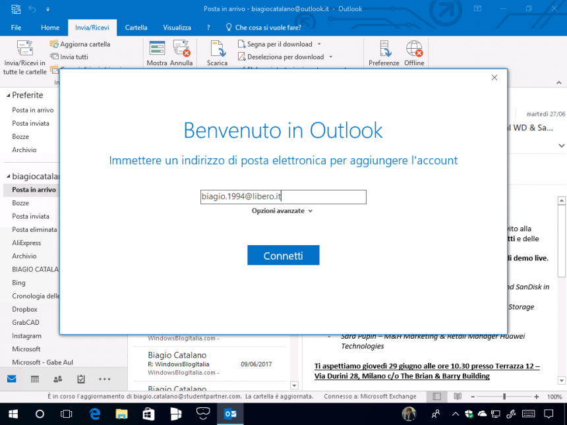Switch to Mail view icon
The height and width of the screenshot is (425, 567).
(12, 379)
